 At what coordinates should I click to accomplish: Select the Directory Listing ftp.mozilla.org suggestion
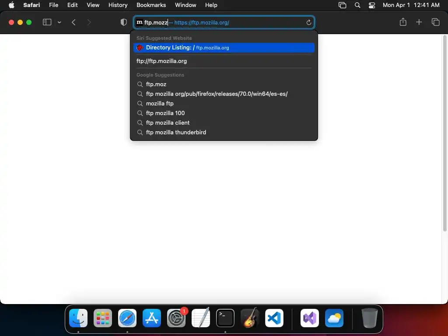pyautogui.click(x=224, y=48)
